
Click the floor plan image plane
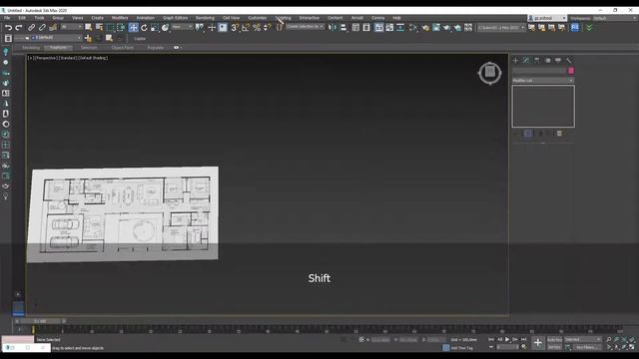click(x=123, y=214)
